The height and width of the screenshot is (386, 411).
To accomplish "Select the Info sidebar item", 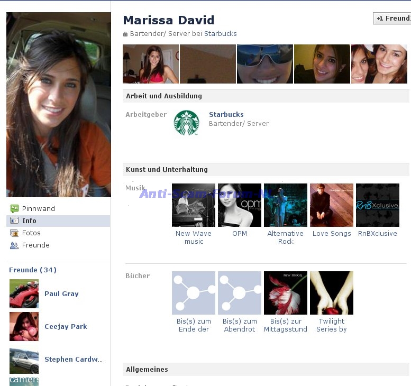I will coord(29,220).
